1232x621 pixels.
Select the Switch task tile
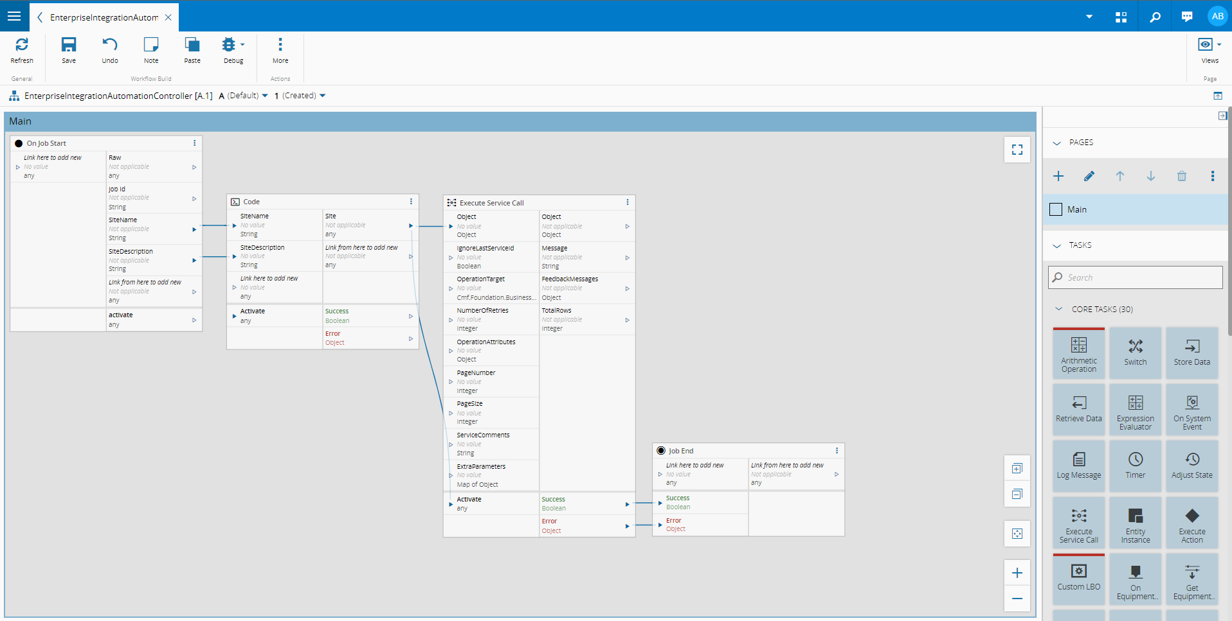pyautogui.click(x=1135, y=353)
